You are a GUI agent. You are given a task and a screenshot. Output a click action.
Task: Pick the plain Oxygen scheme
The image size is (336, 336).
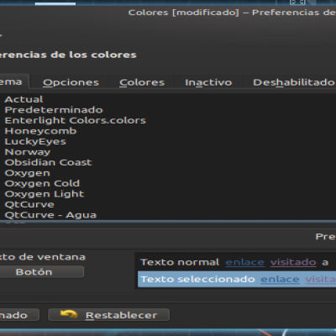coord(28,173)
